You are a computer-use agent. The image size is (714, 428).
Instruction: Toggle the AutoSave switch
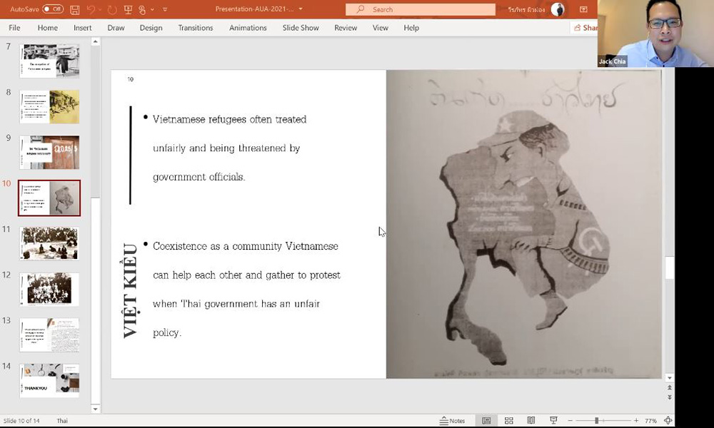point(53,9)
